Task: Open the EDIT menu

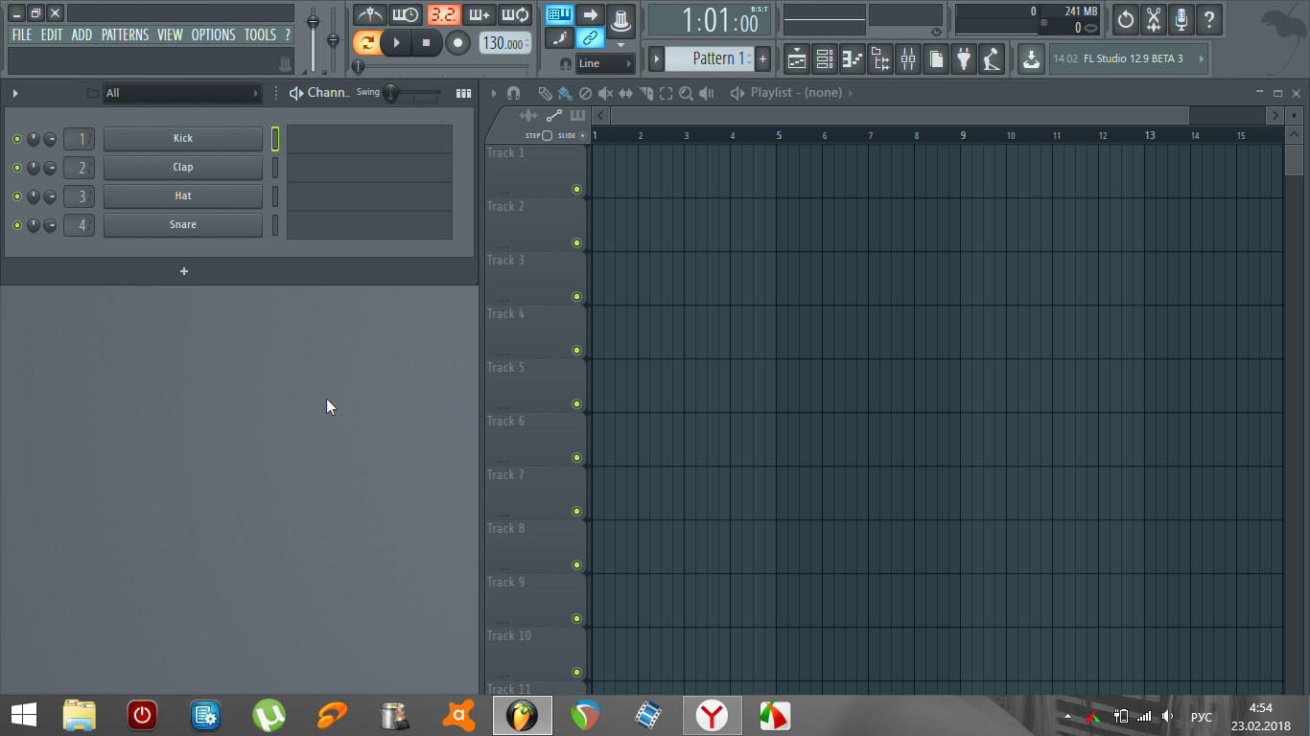Action: coord(52,34)
